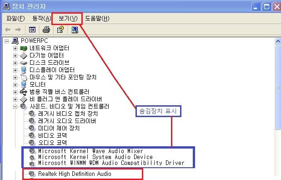Click the USB controller icon

click(x=24, y=92)
